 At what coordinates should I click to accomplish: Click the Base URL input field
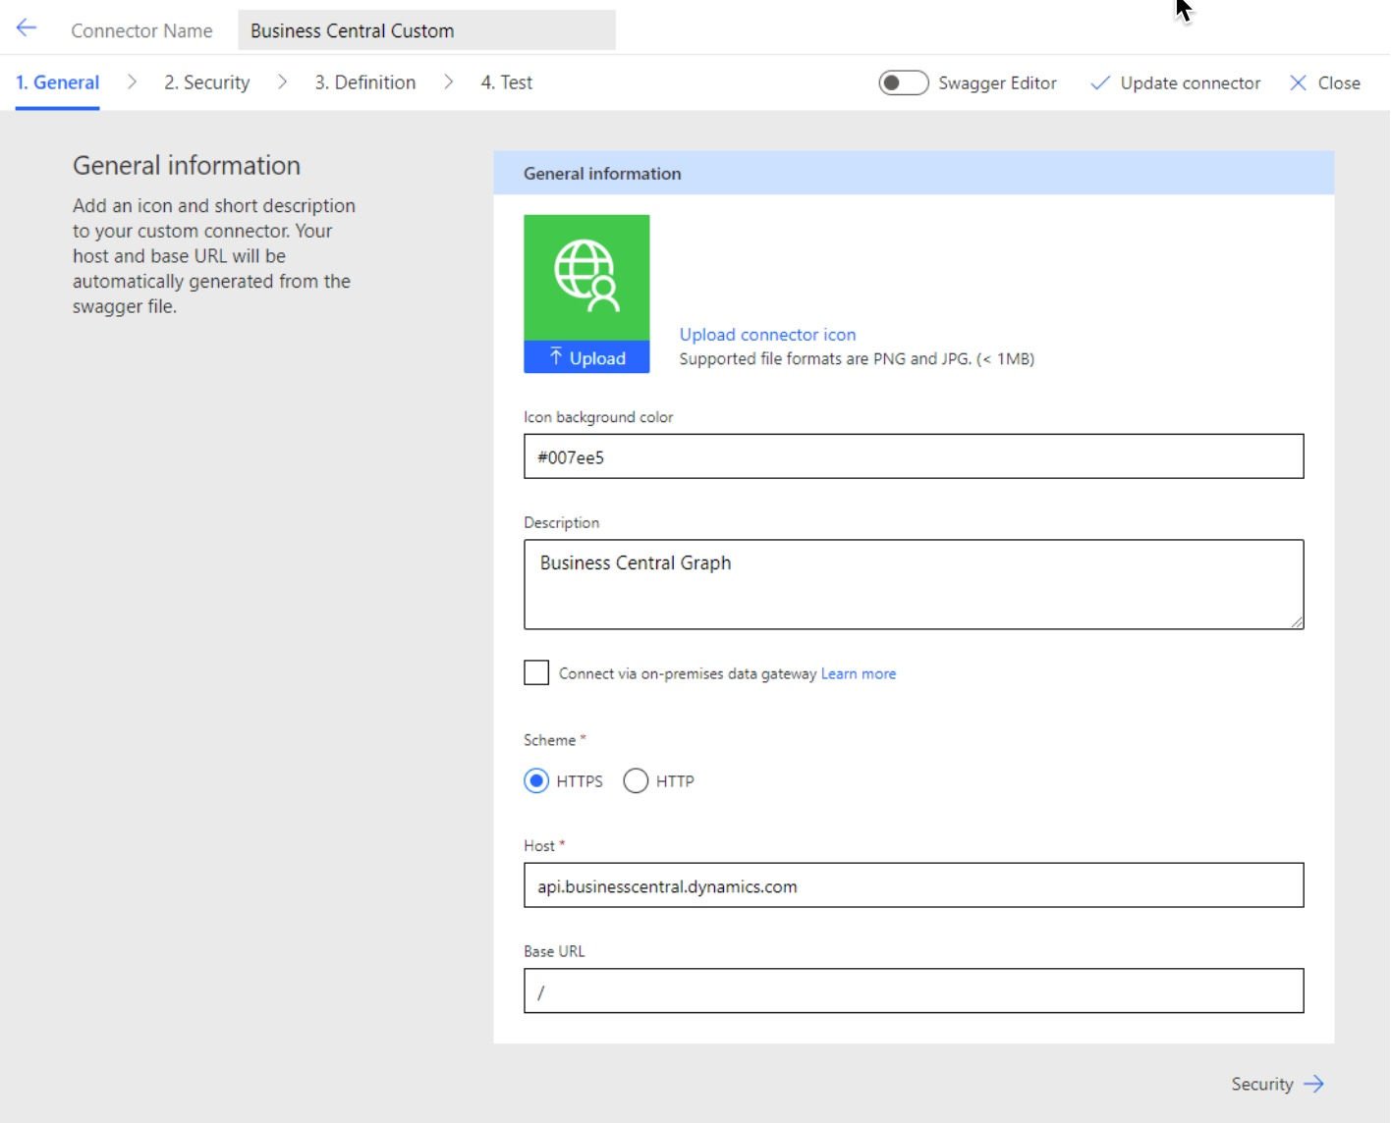[913, 991]
